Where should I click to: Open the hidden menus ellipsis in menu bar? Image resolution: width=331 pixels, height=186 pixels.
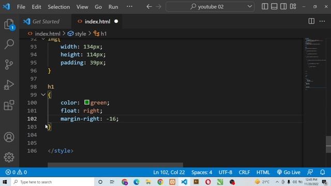(x=129, y=7)
